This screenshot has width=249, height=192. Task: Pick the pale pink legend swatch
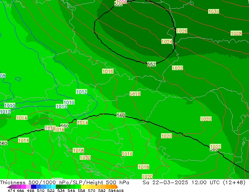coord(28,187)
